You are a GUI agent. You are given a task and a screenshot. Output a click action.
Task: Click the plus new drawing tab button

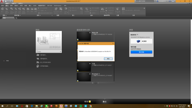(16, 18)
